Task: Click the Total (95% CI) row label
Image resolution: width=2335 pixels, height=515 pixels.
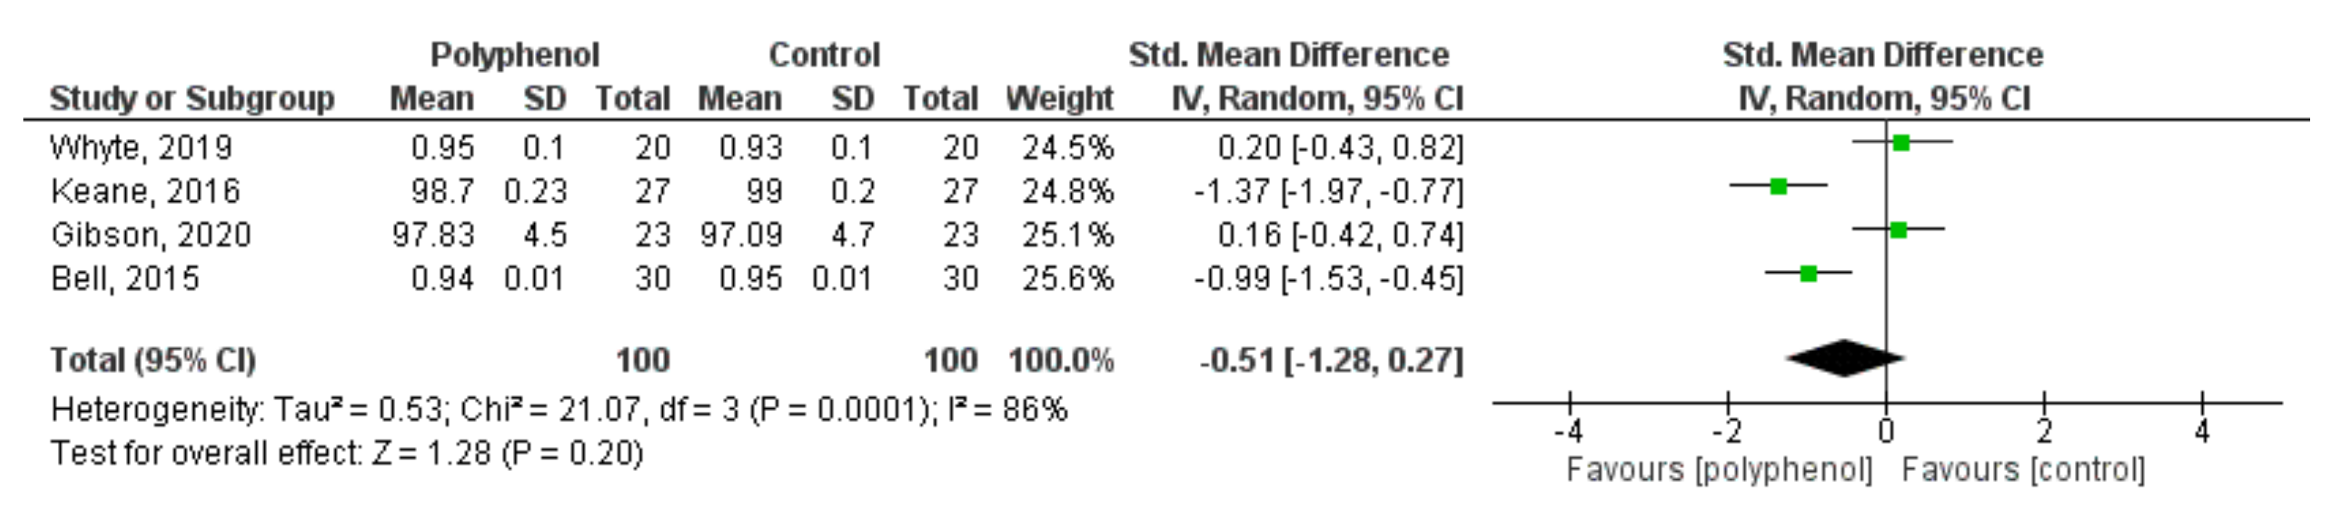Action: pyautogui.click(x=154, y=361)
